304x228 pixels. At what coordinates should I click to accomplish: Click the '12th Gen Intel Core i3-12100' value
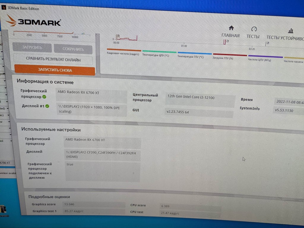(200, 100)
